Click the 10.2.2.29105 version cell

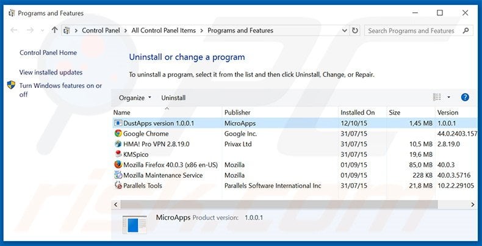pos(456,186)
